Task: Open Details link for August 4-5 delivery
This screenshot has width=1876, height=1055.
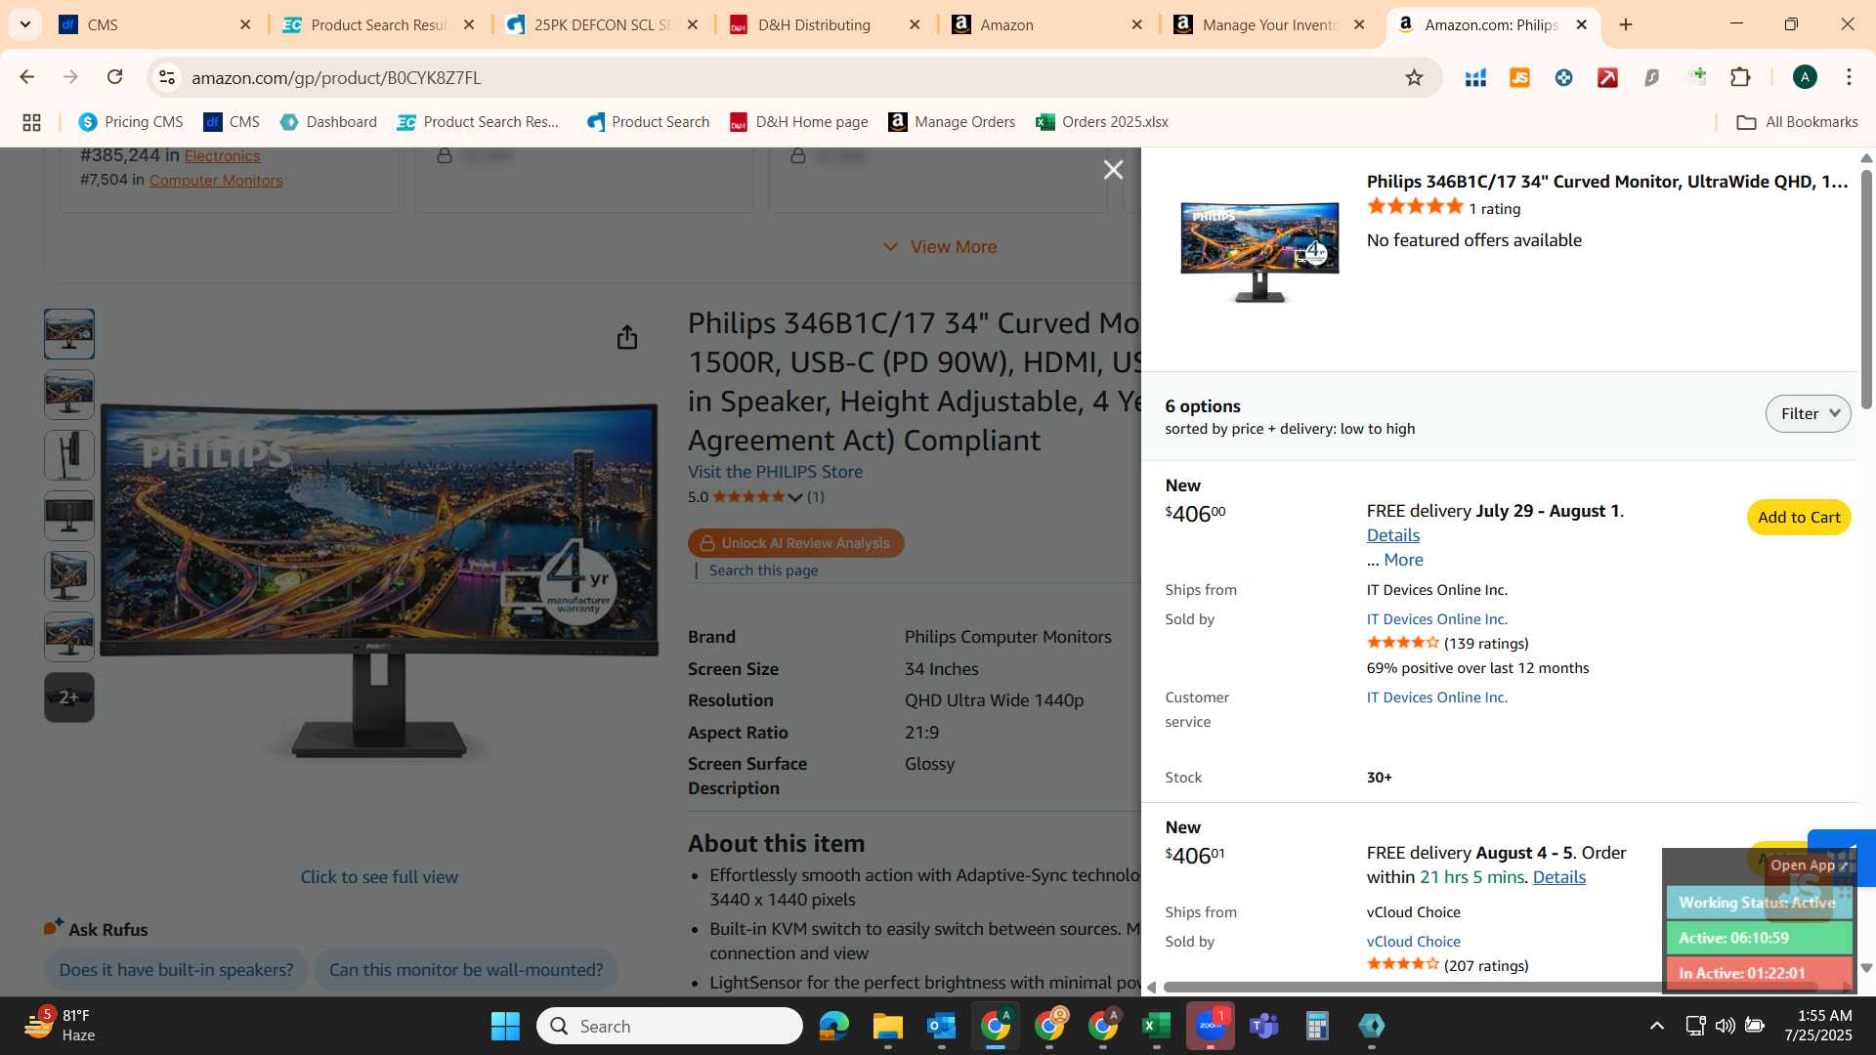Action: (x=1558, y=877)
